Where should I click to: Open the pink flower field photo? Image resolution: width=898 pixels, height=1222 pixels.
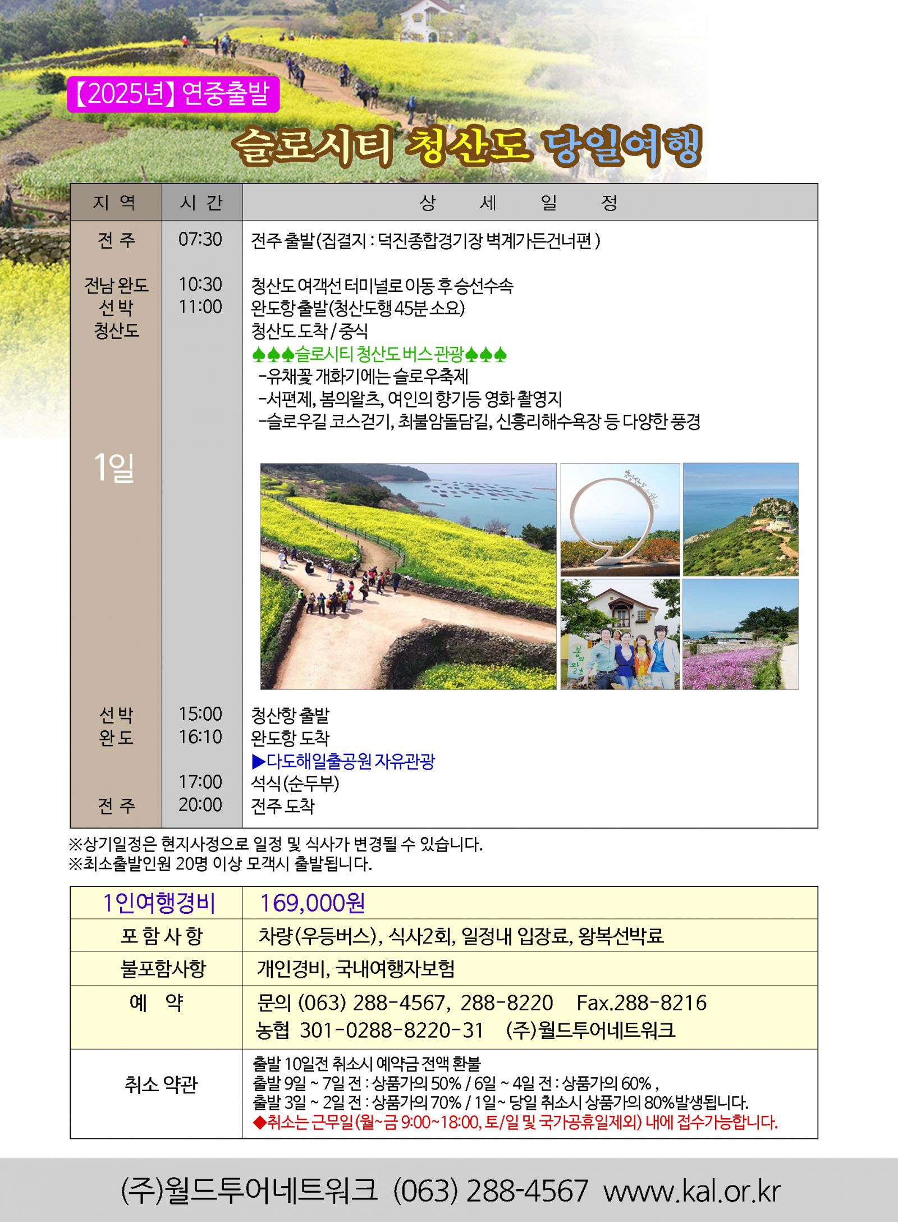click(741, 634)
